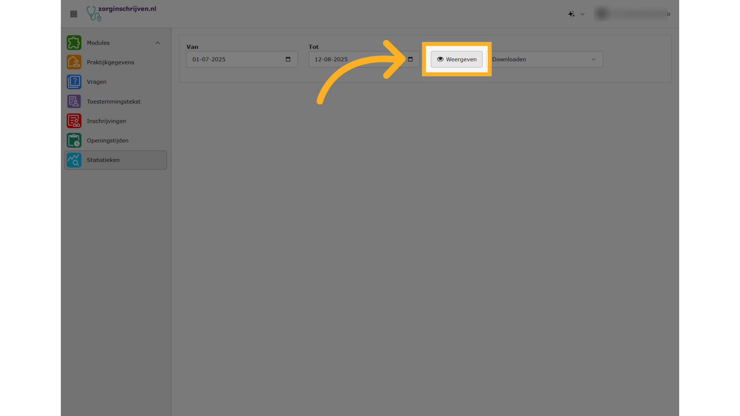Select Statistieken in the sidebar
This screenshot has width=740, height=416.
click(x=103, y=160)
